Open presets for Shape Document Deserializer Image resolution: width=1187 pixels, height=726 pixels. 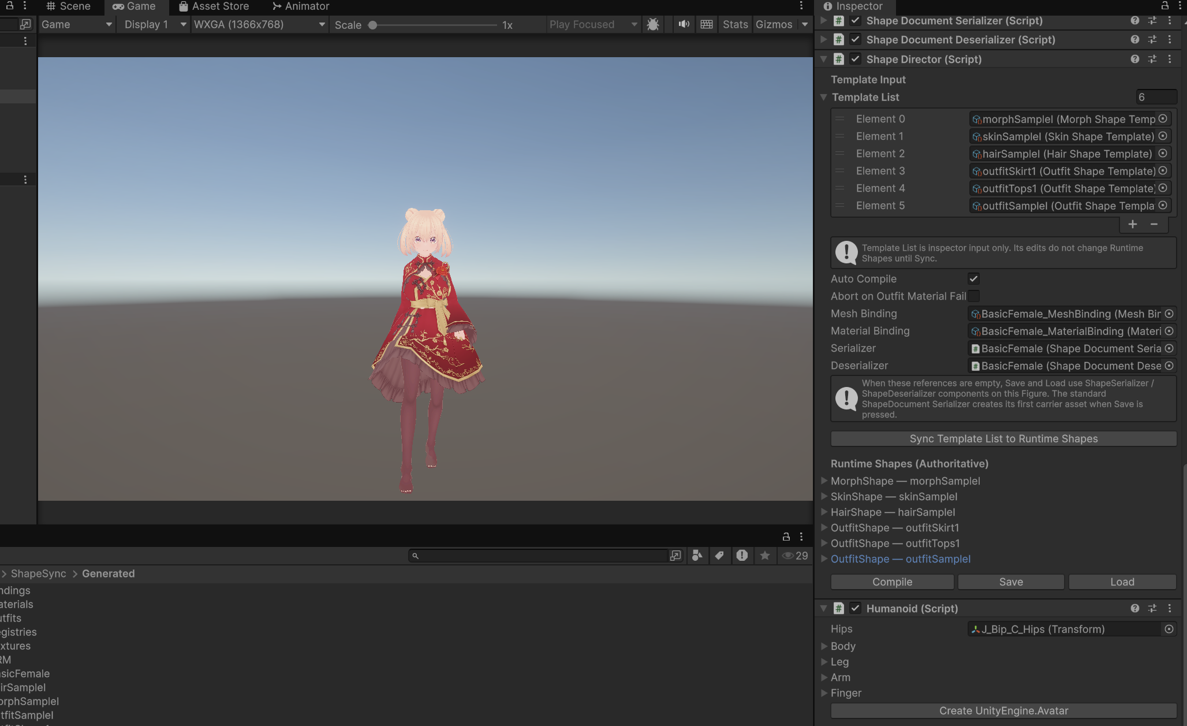coord(1152,39)
